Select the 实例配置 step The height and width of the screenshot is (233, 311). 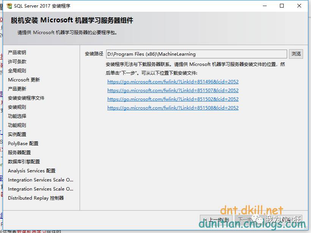[x=17, y=134]
